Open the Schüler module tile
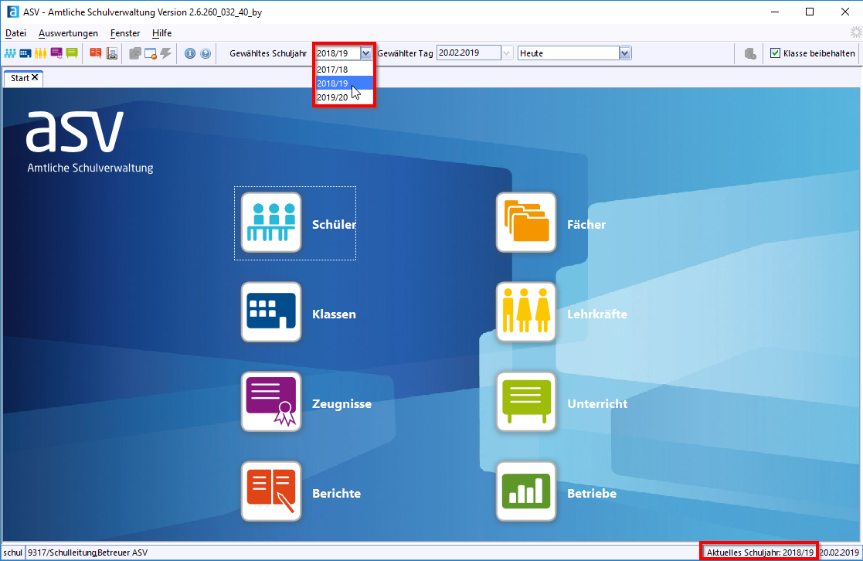 (x=270, y=223)
